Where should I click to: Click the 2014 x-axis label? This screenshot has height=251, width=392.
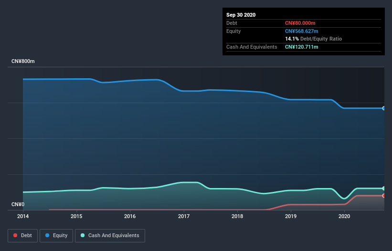(23, 216)
